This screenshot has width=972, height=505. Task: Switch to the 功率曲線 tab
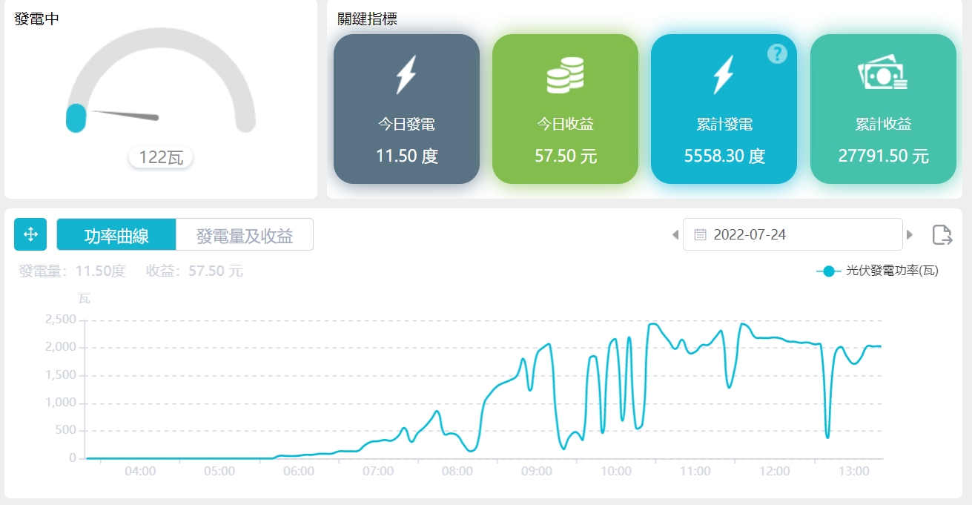116,236
